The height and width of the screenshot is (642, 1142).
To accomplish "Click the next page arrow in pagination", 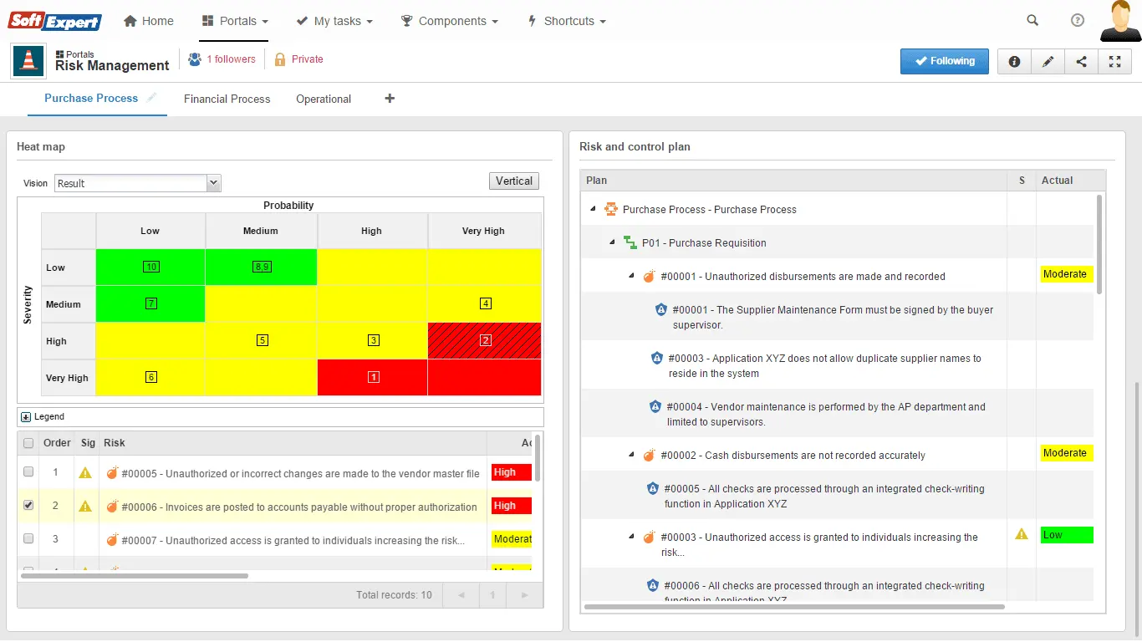I will click(524, 595).
